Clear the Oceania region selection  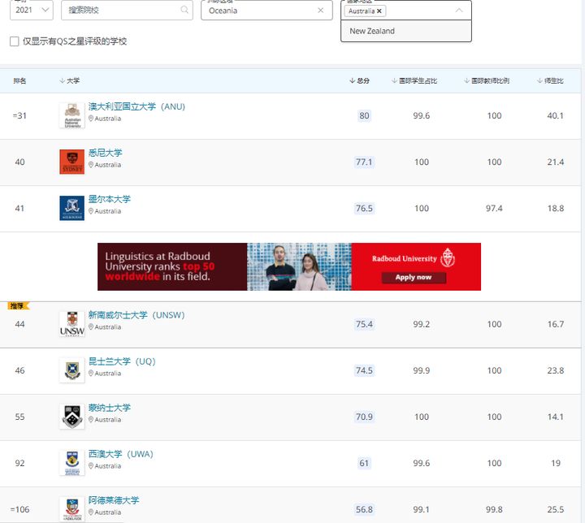[x=320, y=11]
